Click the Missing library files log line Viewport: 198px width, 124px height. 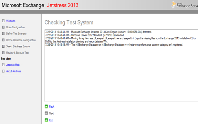click(121, 40)
